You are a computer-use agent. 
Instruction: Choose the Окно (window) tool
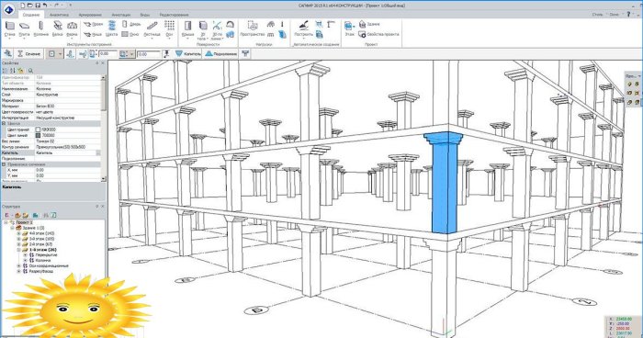click(130, 35)
